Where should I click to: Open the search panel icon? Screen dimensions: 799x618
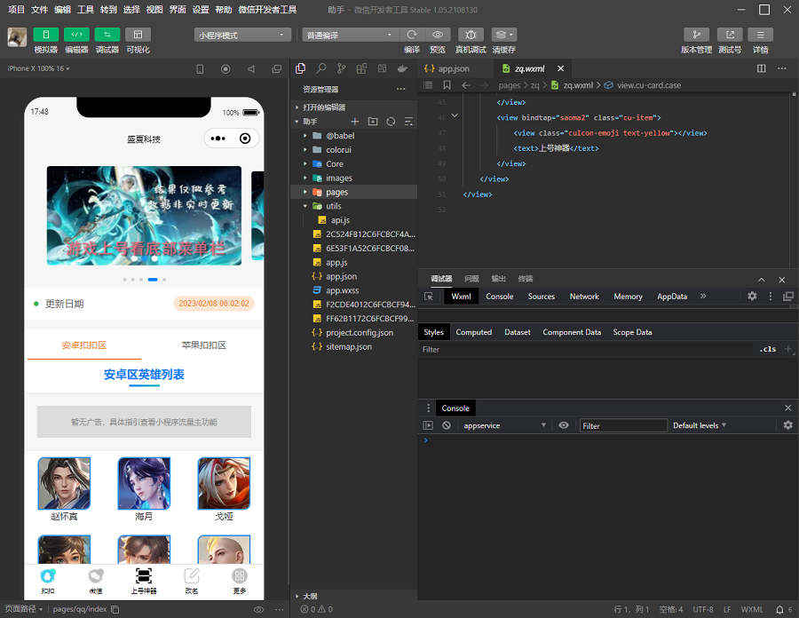pyautogui.click(x=321, y=68)
